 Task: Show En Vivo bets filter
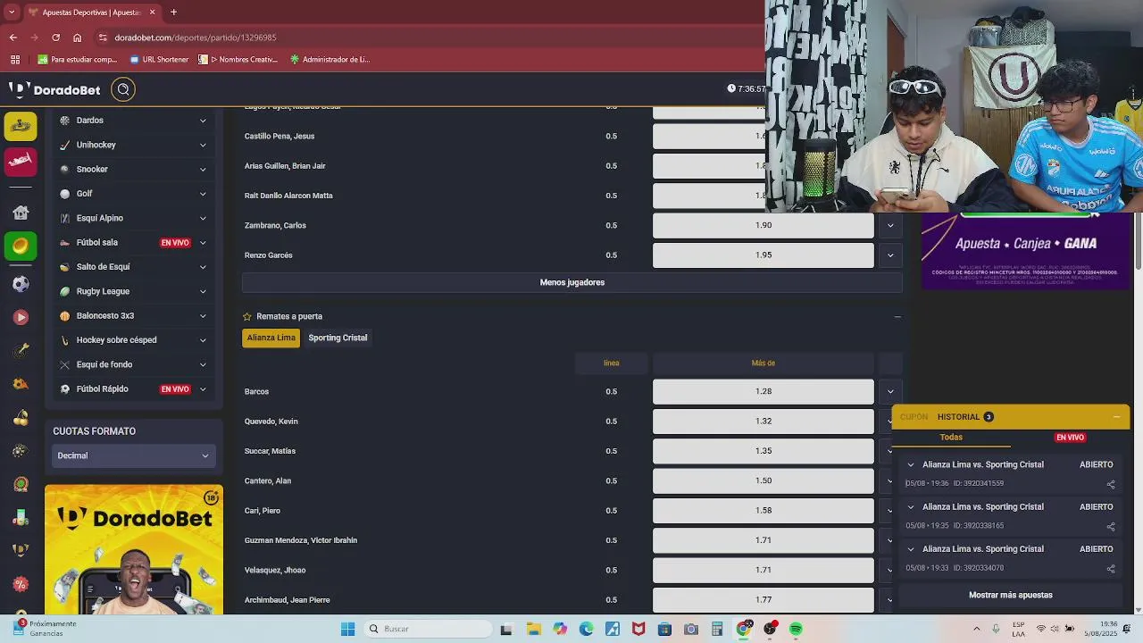coord(1070,438)
